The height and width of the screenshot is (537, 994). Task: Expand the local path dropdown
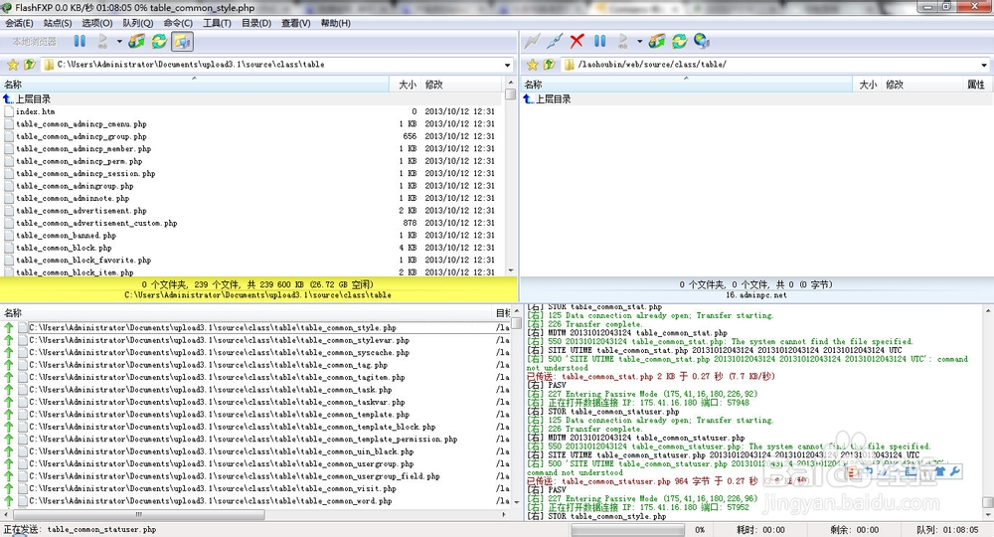pos(507,65)
